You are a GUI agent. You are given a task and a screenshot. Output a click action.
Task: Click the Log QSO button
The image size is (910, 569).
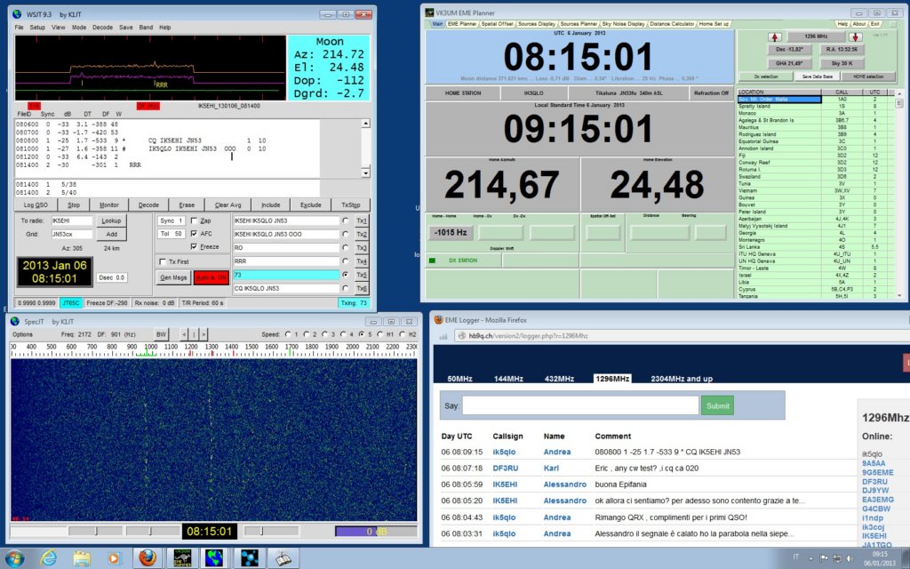click(36, 205)
